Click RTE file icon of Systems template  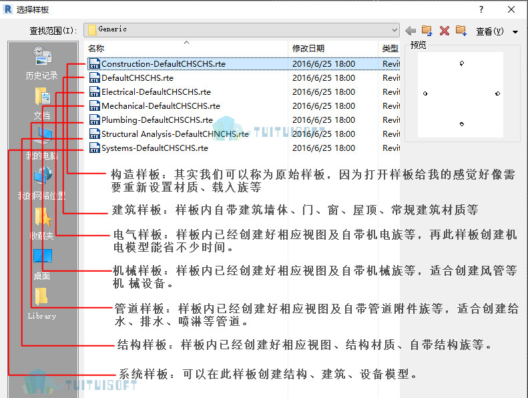(95, 148)
